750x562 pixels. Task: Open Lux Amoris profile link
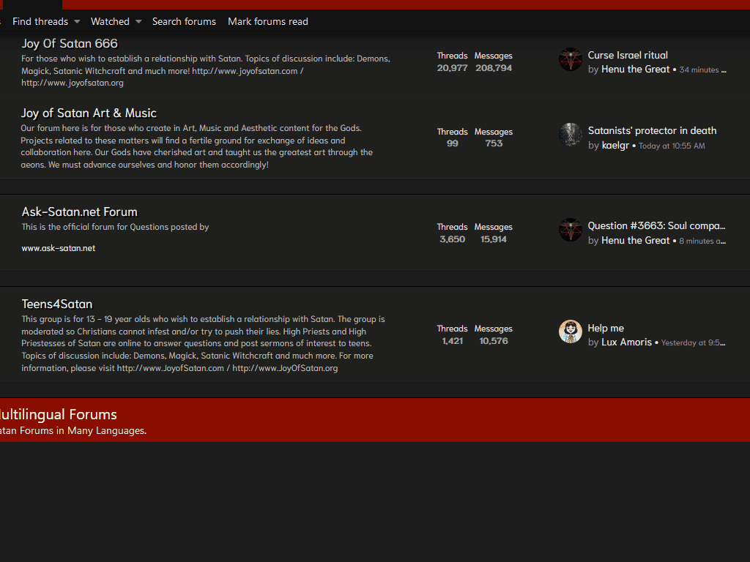click(x=627, y=342)
